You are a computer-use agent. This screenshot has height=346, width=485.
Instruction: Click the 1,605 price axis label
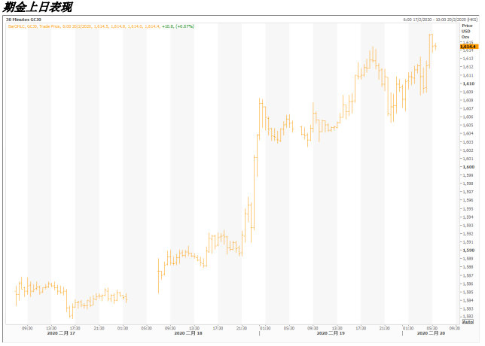pos(468,125)
